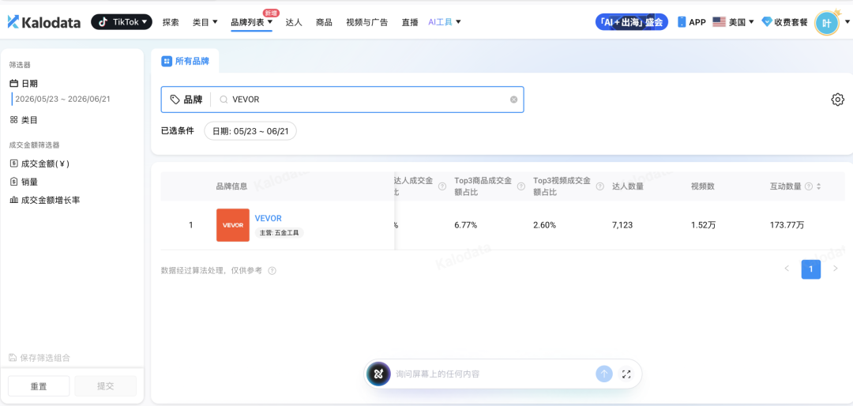Click help icon beside Top3商品成交金额占比
Screen dimensions: 853x406
coord(521,186)
